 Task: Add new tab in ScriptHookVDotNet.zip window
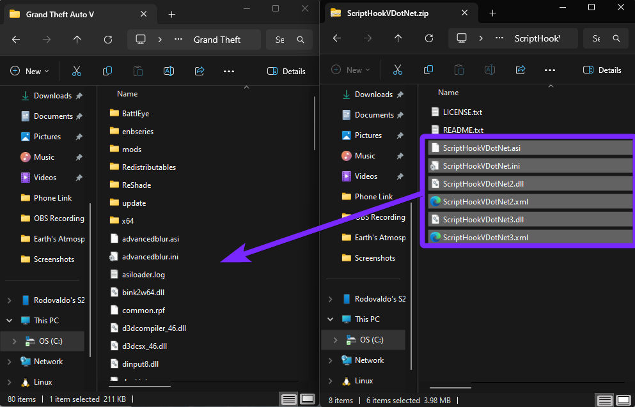pyautogui.click(x=492, y=13)
